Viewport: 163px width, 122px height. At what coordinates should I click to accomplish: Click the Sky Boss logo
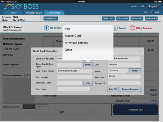(21, 7)
